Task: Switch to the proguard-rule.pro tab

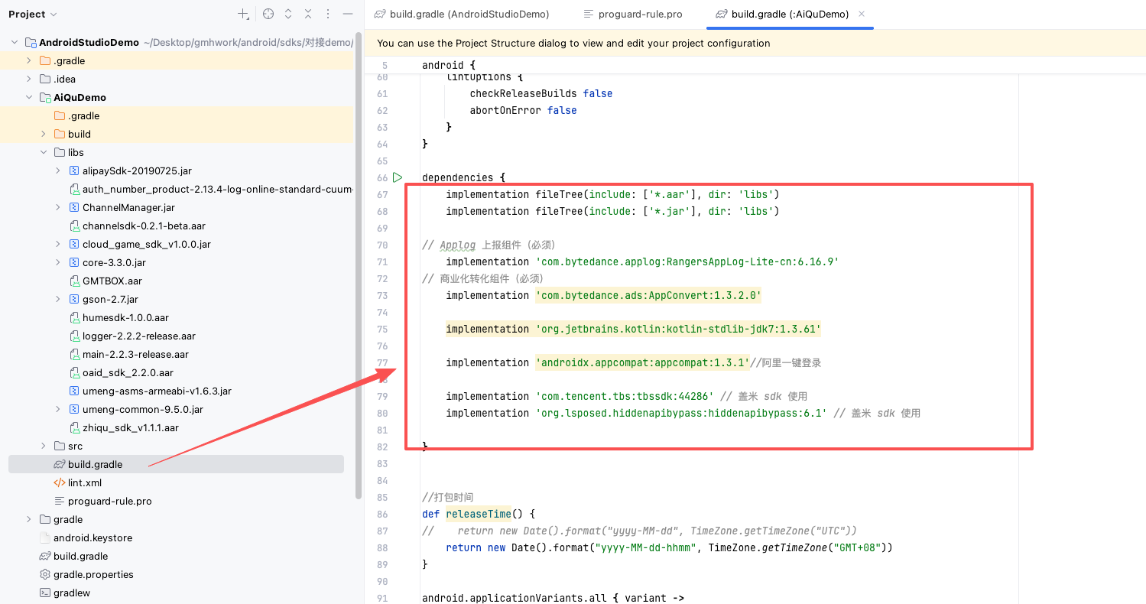Action: [x=641, y=14]
